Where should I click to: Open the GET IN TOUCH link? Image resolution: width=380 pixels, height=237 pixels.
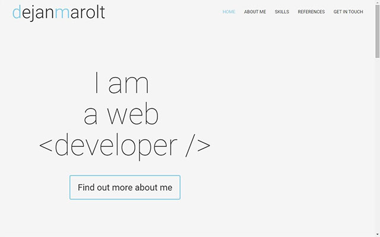(x=348, y=12)
